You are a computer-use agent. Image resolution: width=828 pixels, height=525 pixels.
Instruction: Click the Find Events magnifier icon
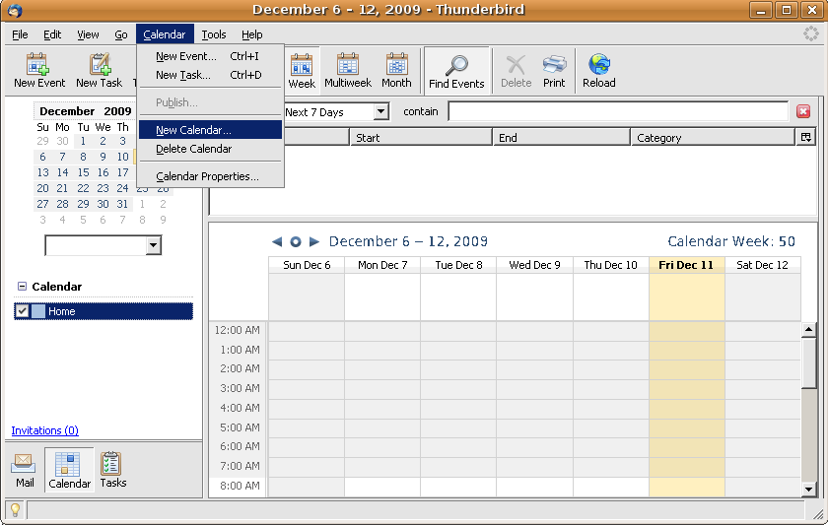click(456, 65)
